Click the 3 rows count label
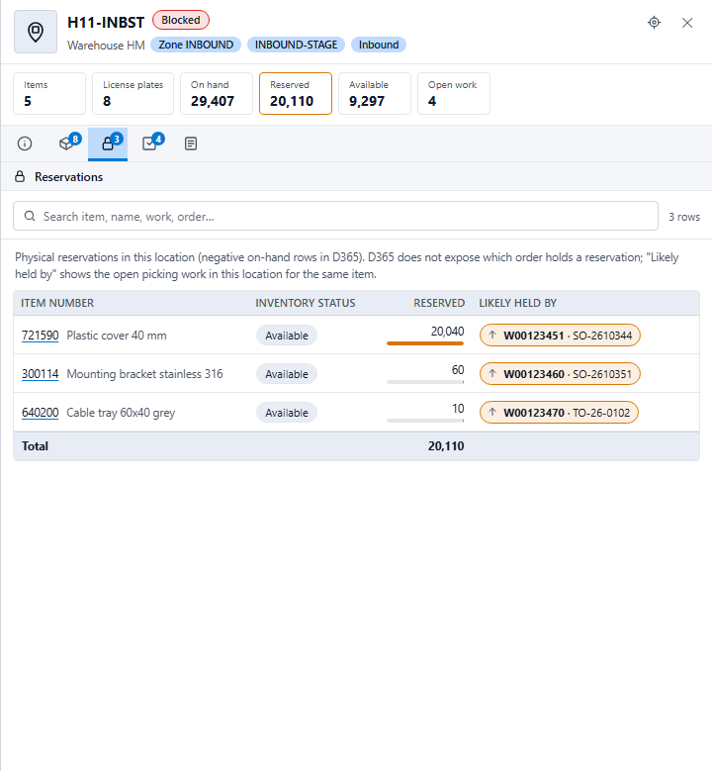The width and height of the screenshot is (712, 771). click(x=684, y=217)
